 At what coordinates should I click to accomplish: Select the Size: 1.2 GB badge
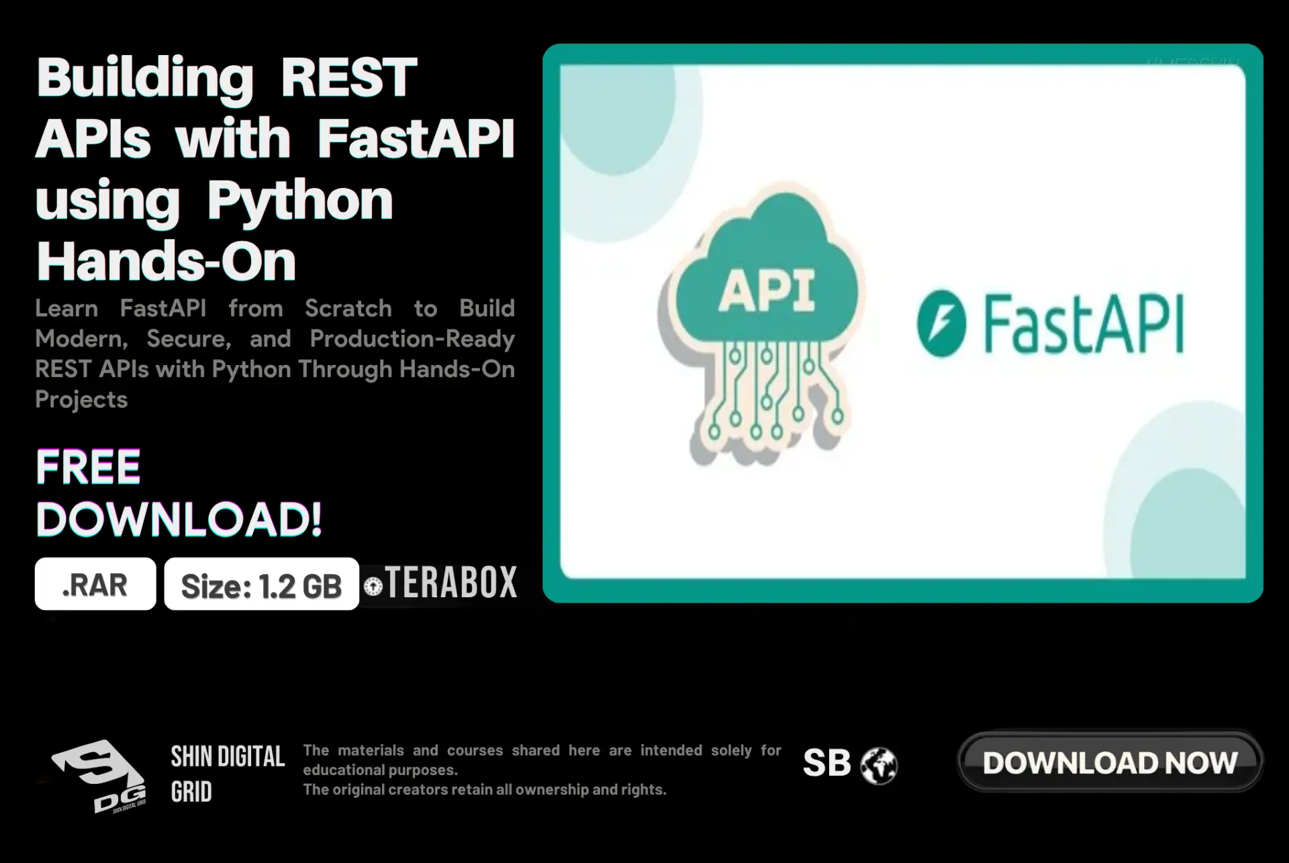[x=262, y=584]
